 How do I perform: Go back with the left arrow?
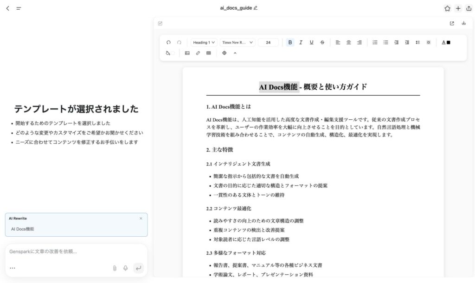(8, 8)
